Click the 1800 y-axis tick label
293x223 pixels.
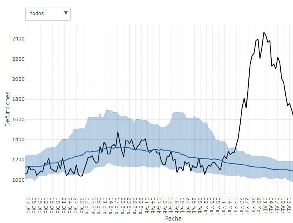(18, 99)
